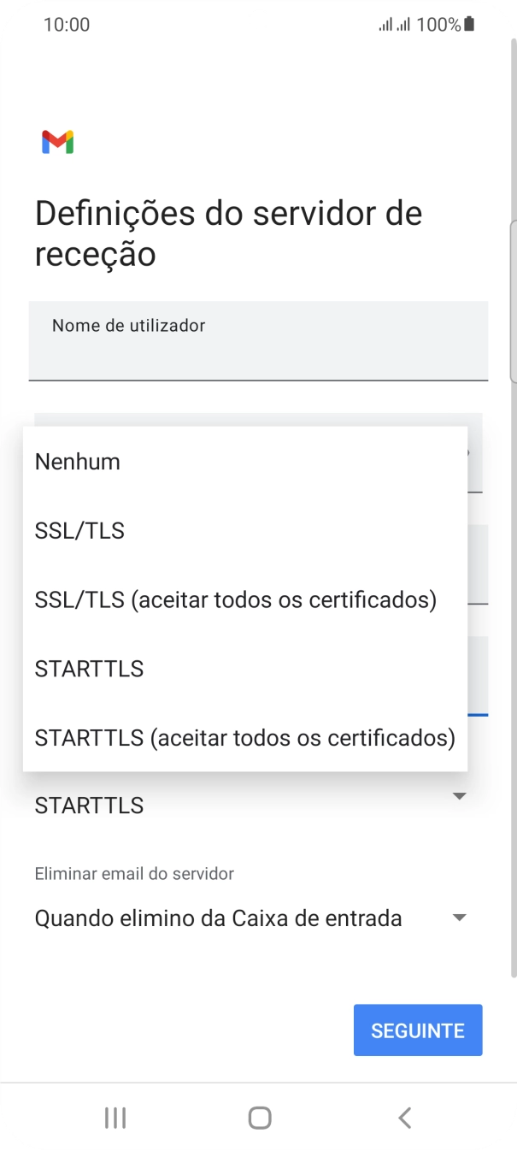Image resolution: width=517 pixels, height=1151 pixels.
Task: Select the Nenhum security option
Action: click(76, 461)
